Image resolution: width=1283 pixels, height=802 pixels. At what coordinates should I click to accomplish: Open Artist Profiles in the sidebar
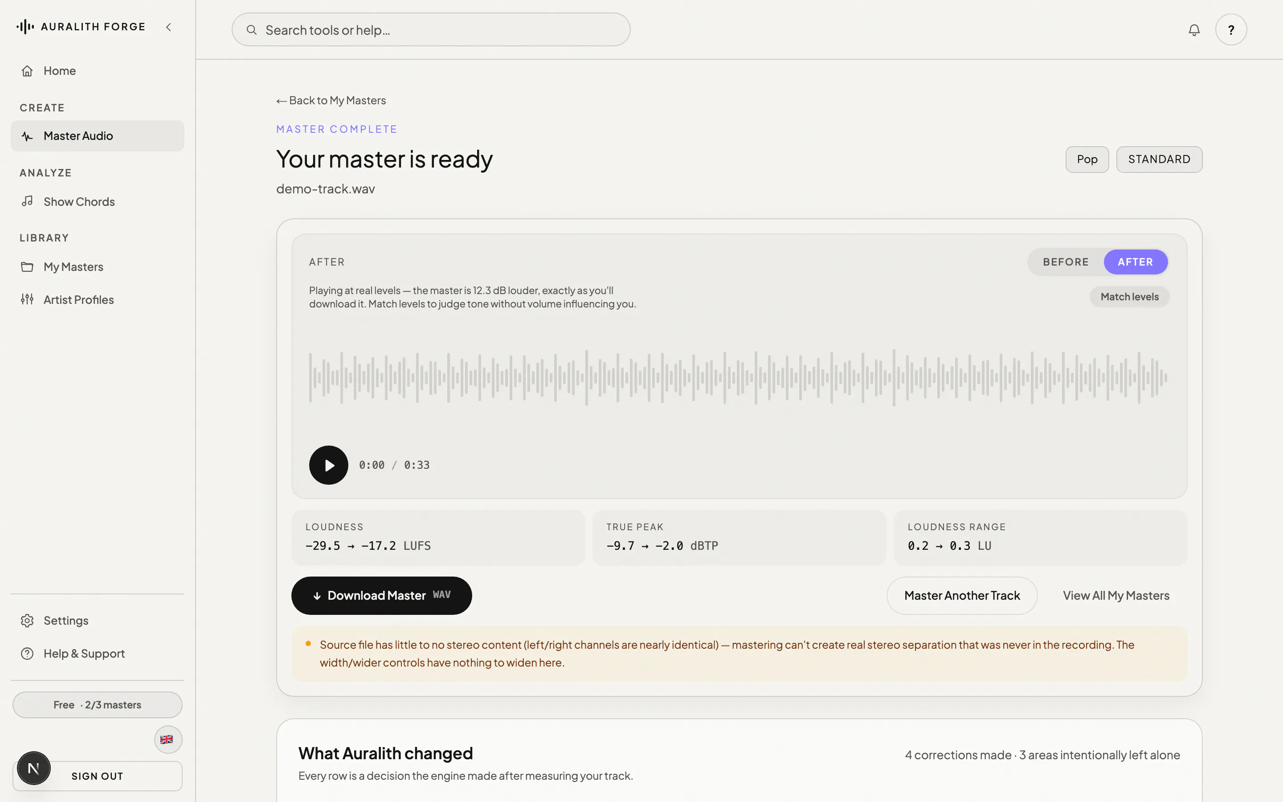point(98,300)
